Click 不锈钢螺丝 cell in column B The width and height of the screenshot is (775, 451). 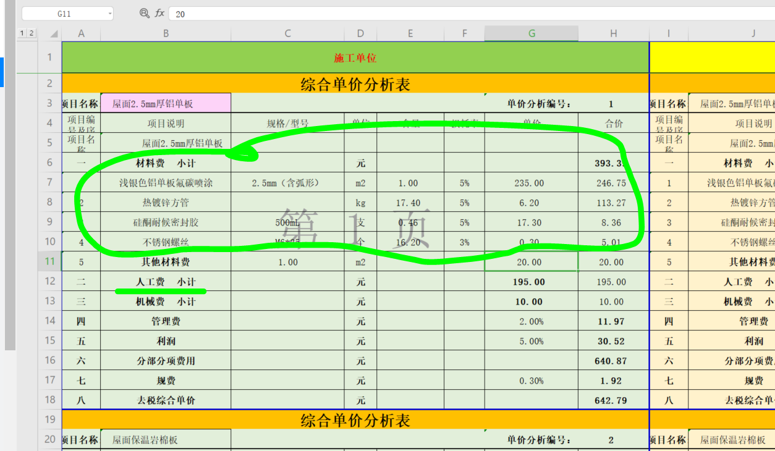point(166,242)
